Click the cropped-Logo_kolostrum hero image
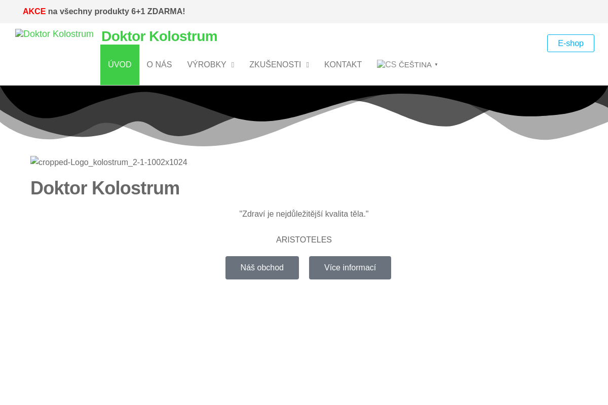This screenshot has width=608, height=405. (108, 163)
